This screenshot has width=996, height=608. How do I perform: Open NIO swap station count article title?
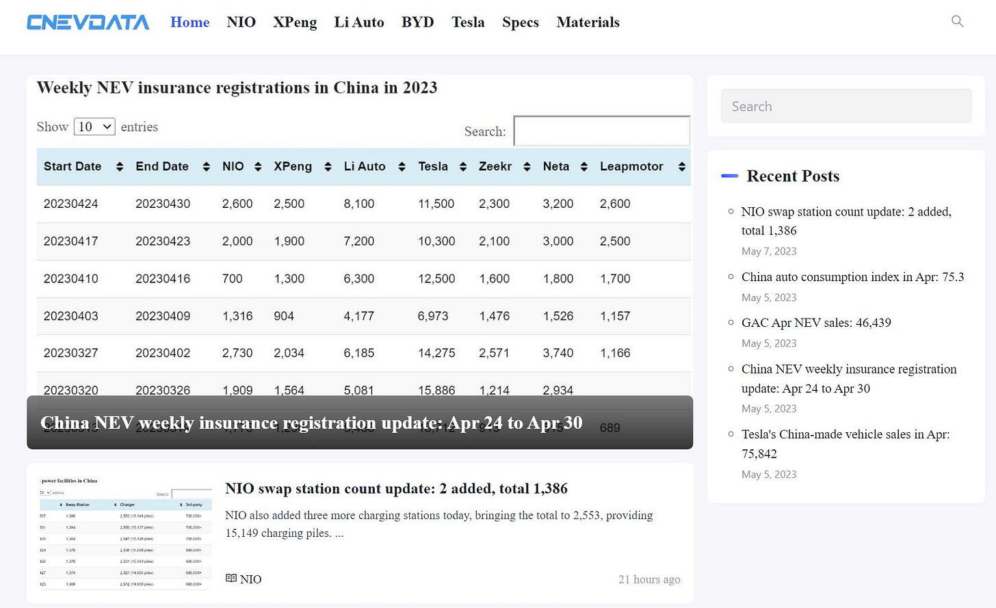point(397,488)
